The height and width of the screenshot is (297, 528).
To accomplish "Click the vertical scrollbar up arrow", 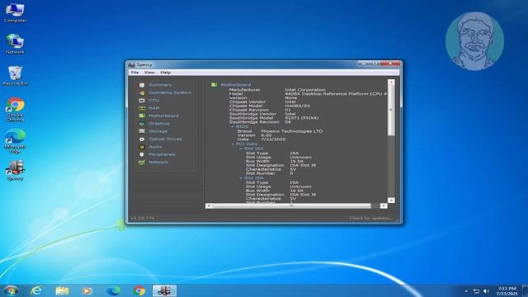I will [391, 82].
